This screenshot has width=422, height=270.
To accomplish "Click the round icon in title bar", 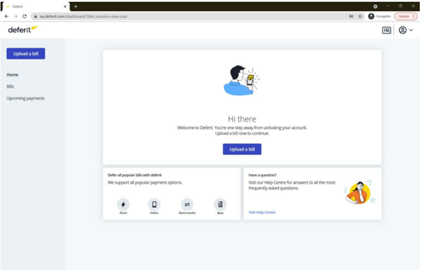I will [375, 6].
